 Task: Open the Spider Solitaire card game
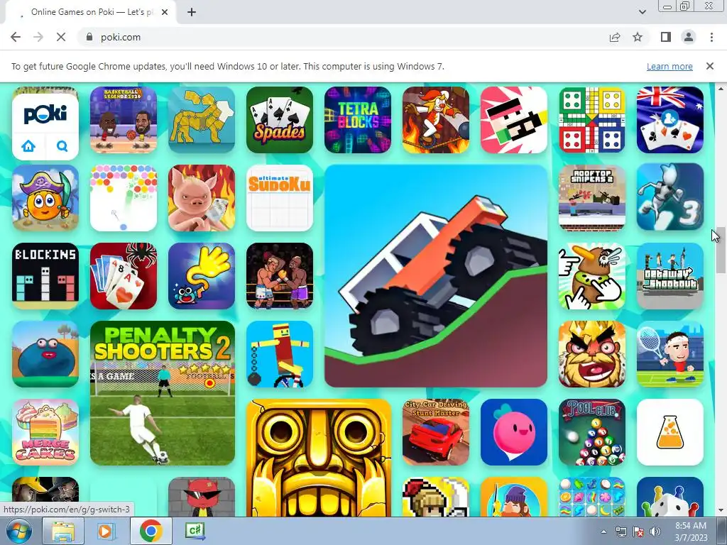point(124,276)
